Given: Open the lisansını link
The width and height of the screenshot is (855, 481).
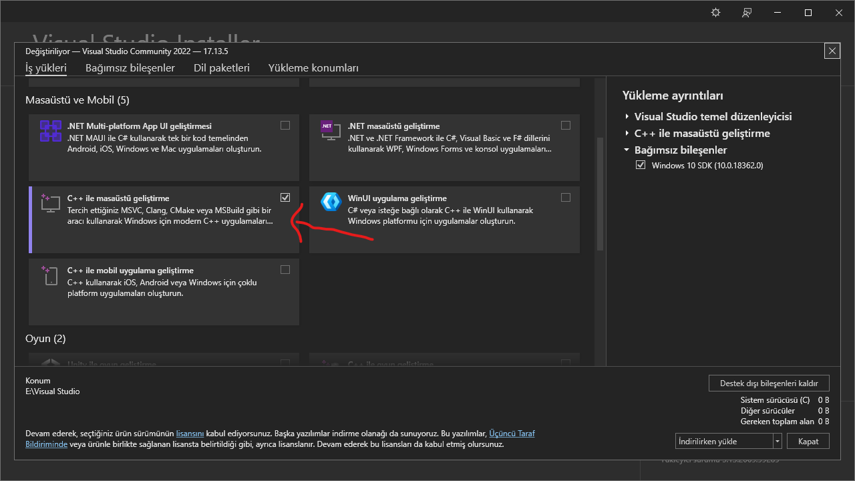Looking at the screenshot, I should point(190,434).
